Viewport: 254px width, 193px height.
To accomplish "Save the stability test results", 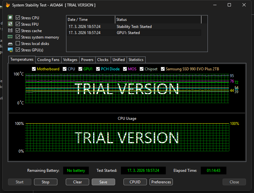I will click(x=103, y=182).
